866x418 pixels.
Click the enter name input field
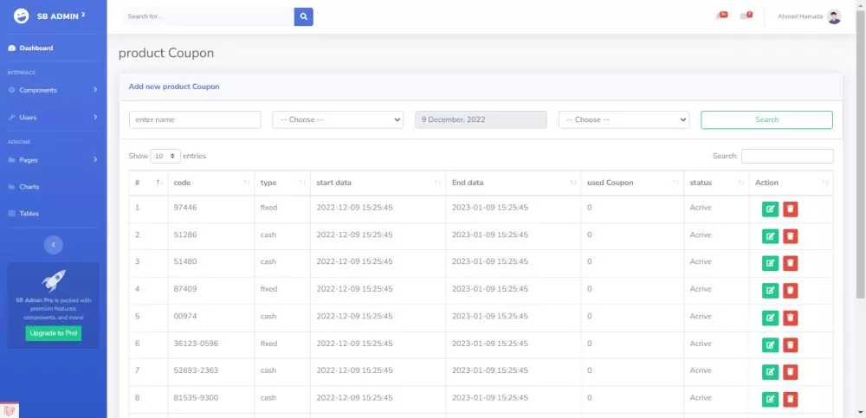click(195, 119)
